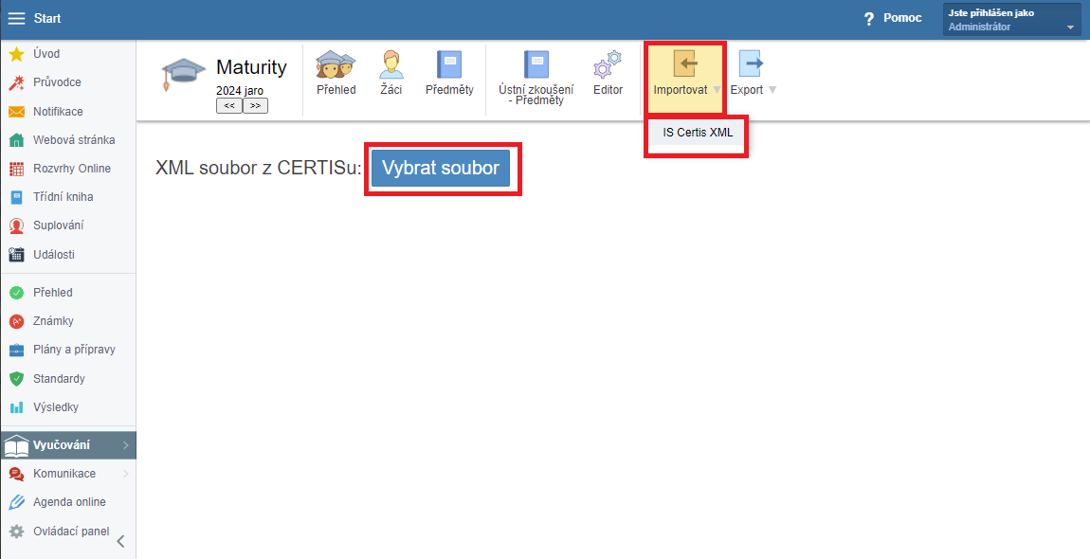The image size is (1090, 559).
Task: Click the Ovládací panel gear icon
Action: point(17,532)
